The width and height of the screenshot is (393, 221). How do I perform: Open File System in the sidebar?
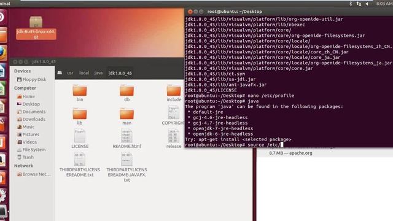tap(31, 150)
